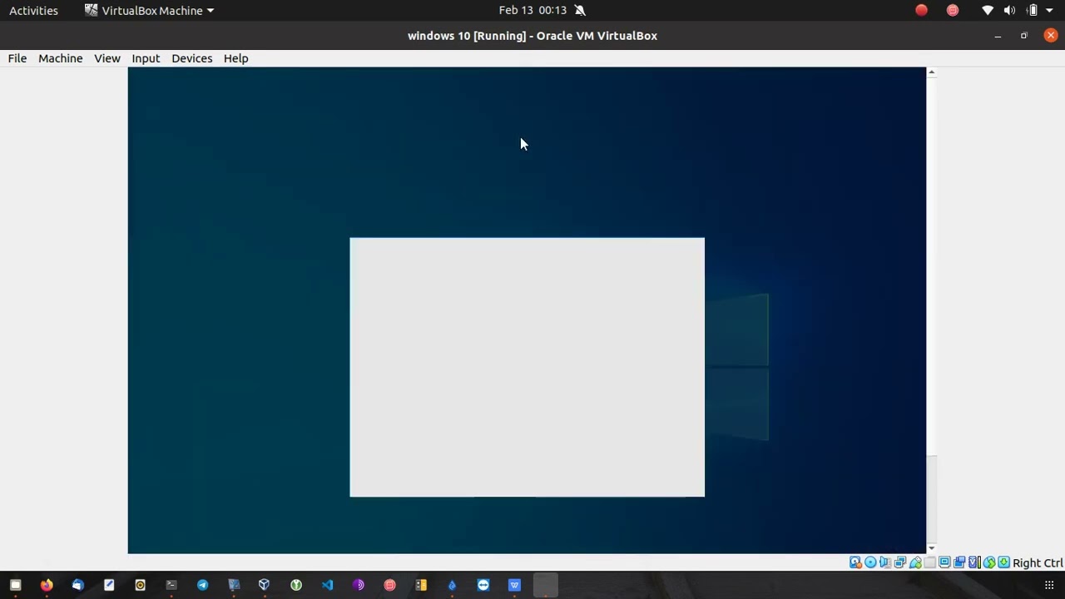
Task: Open the Help menu
Action: [235, 58]
